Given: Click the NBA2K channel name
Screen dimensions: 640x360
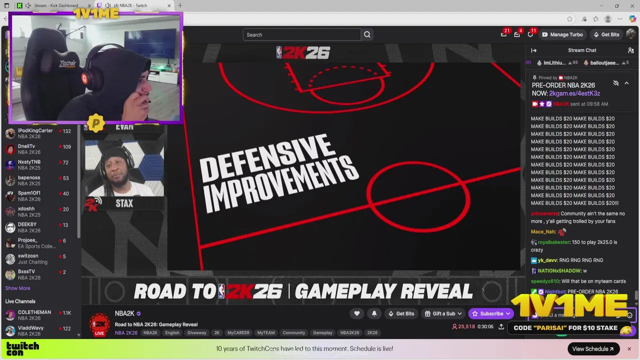Looking at the screenshot, I should pos(124,313).
